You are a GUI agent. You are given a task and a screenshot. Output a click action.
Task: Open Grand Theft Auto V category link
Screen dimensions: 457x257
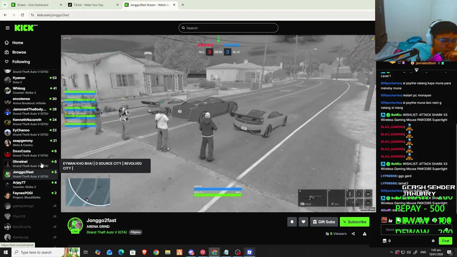[106, 232]
